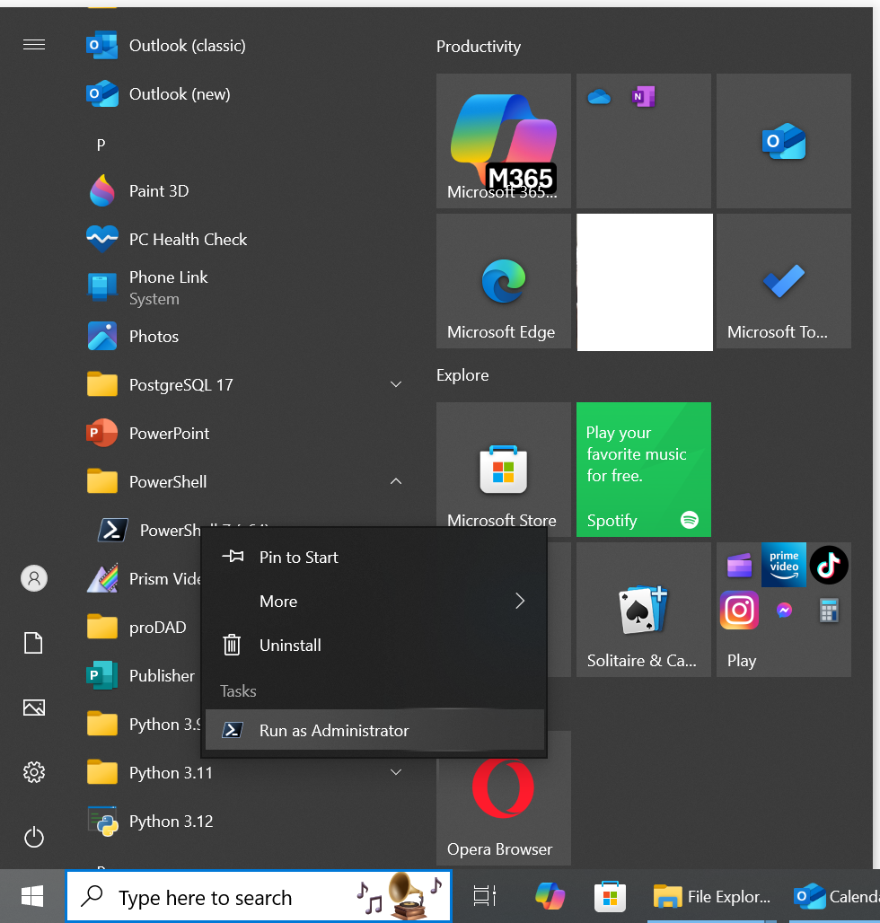Launch the Microsoft Edge tile
880x923 pixels.
coord(503,281)
